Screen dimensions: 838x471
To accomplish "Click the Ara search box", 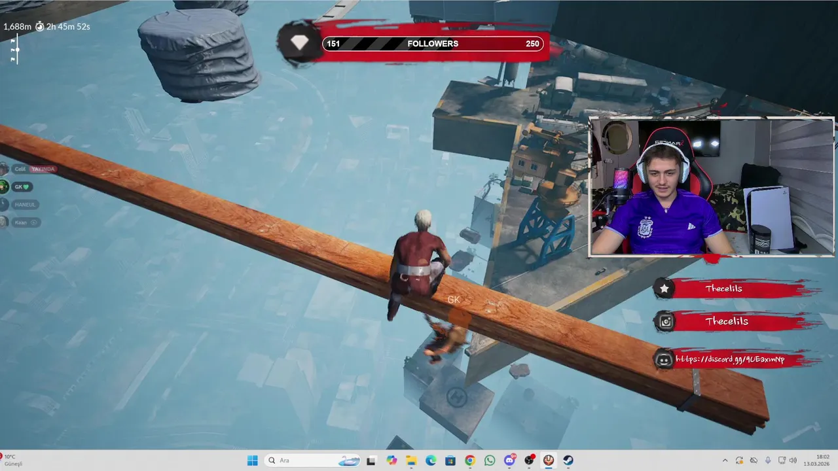I will tap(313, 461).
